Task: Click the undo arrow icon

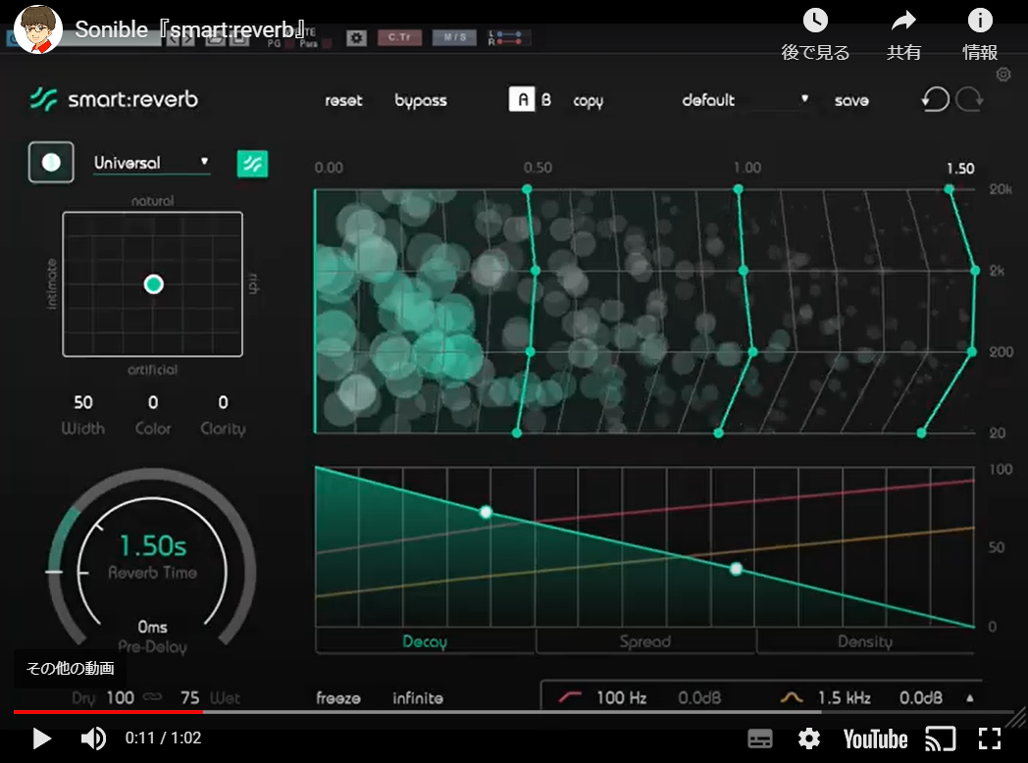Action: click(935, 100)
